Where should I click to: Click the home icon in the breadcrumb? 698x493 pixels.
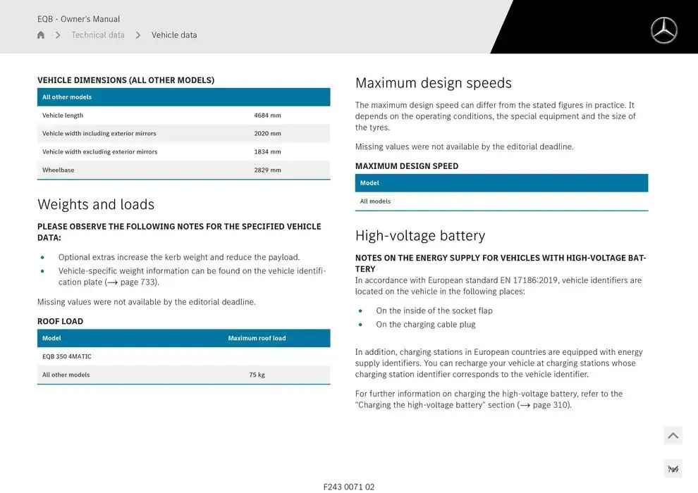coord(41,35)
